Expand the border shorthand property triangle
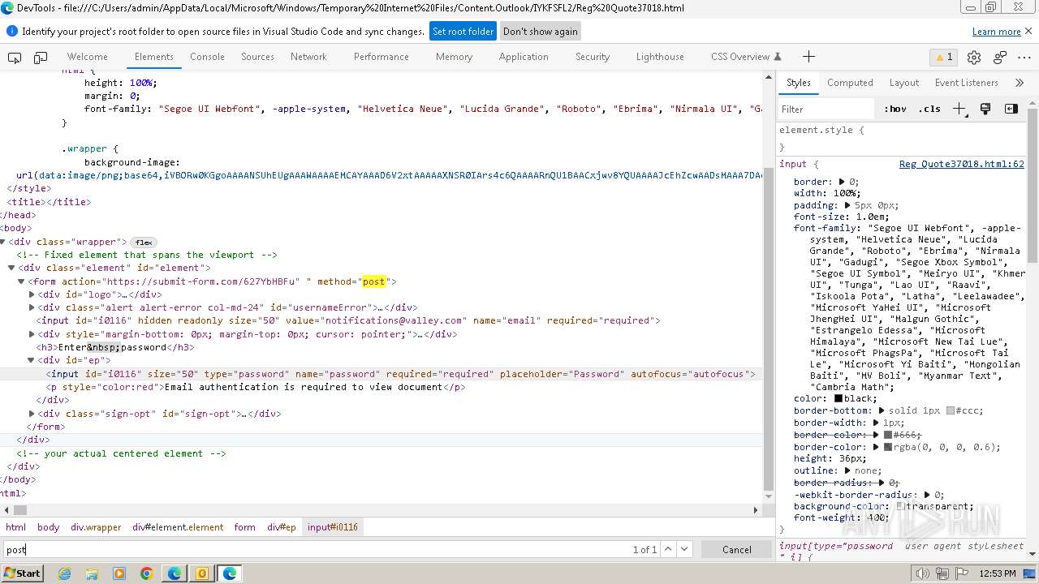This screenshot has height=584, width=1039. tap(842, 182)
